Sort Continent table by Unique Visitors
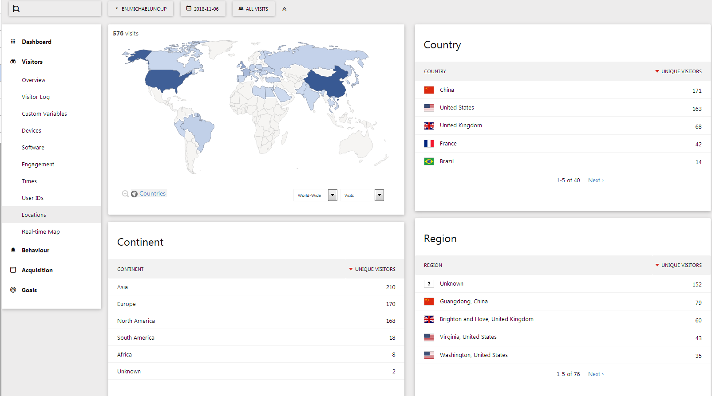712x396 pixels. point(375,269)
